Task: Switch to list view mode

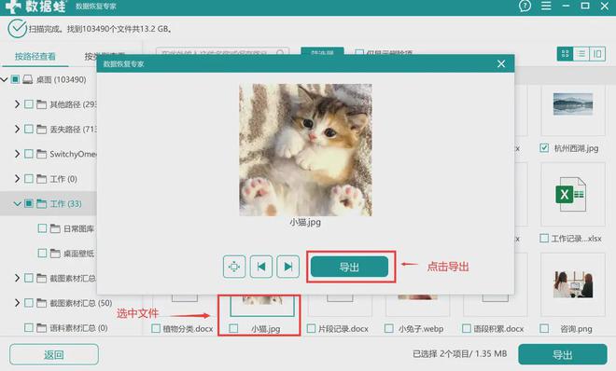Action: [x=581, y=54]
